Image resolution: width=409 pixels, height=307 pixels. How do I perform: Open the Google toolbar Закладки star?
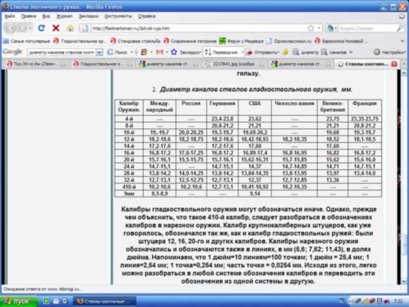point(174,52)
